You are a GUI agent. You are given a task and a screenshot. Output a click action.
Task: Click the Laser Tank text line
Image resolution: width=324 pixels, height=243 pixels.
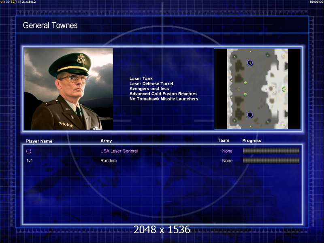tap(141, 79)
